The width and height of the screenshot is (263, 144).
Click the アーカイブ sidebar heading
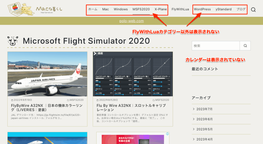(201, 98)
